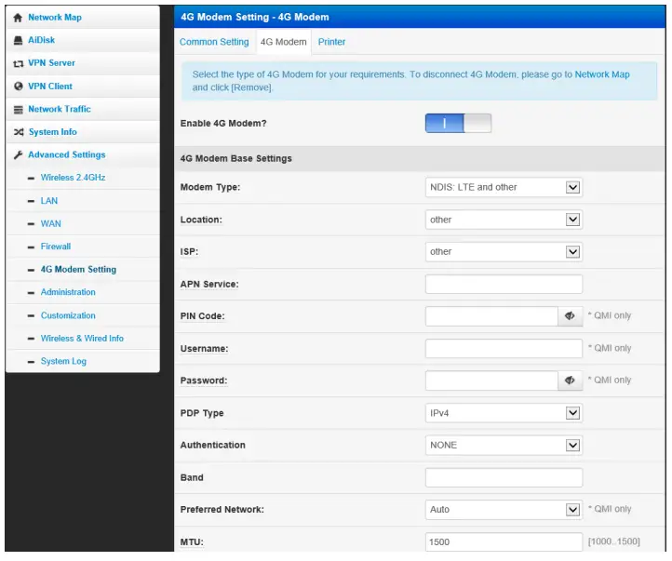672x561 pixels.
Task: Reveal Password using eye icon
Action: click(x=570, y=381)
